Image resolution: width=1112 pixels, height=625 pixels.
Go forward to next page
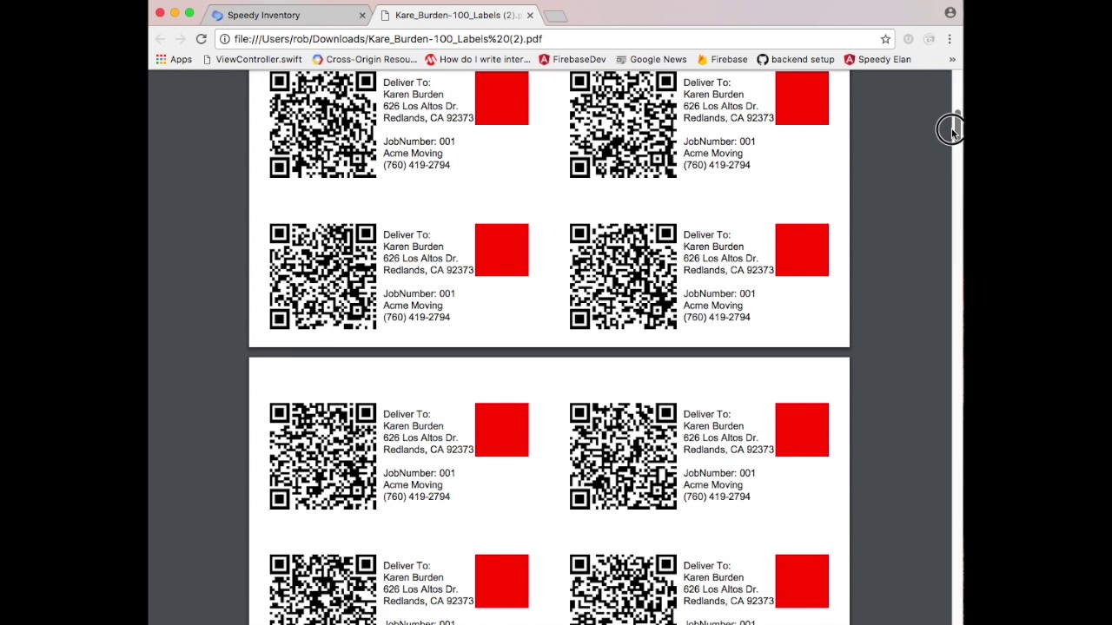pos(181,39)
